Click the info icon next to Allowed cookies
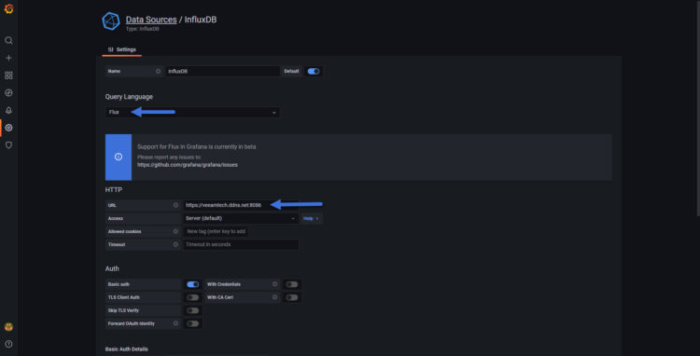 coord(175,231)
